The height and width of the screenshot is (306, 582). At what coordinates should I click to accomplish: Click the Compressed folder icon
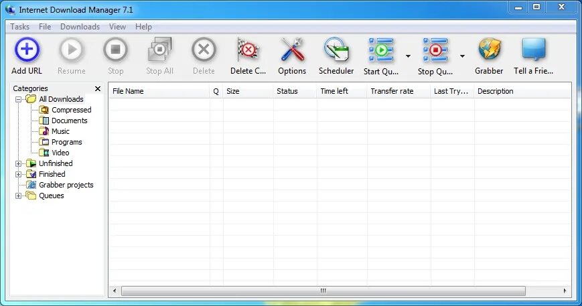[x=44, y=110]
